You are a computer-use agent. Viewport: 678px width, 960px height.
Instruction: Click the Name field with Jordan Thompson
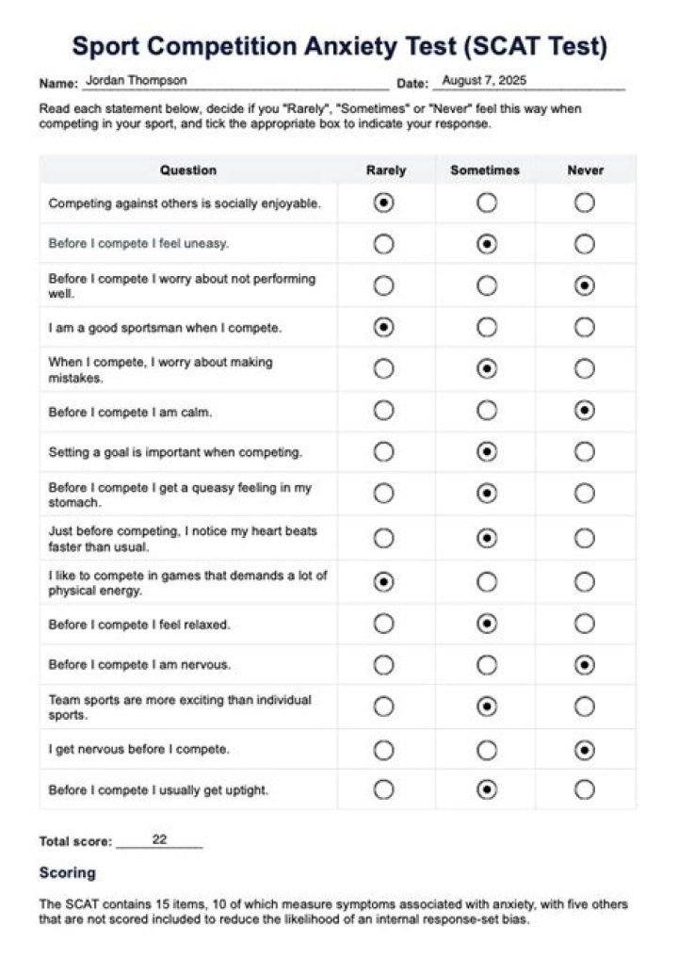(x=235, y=81)
